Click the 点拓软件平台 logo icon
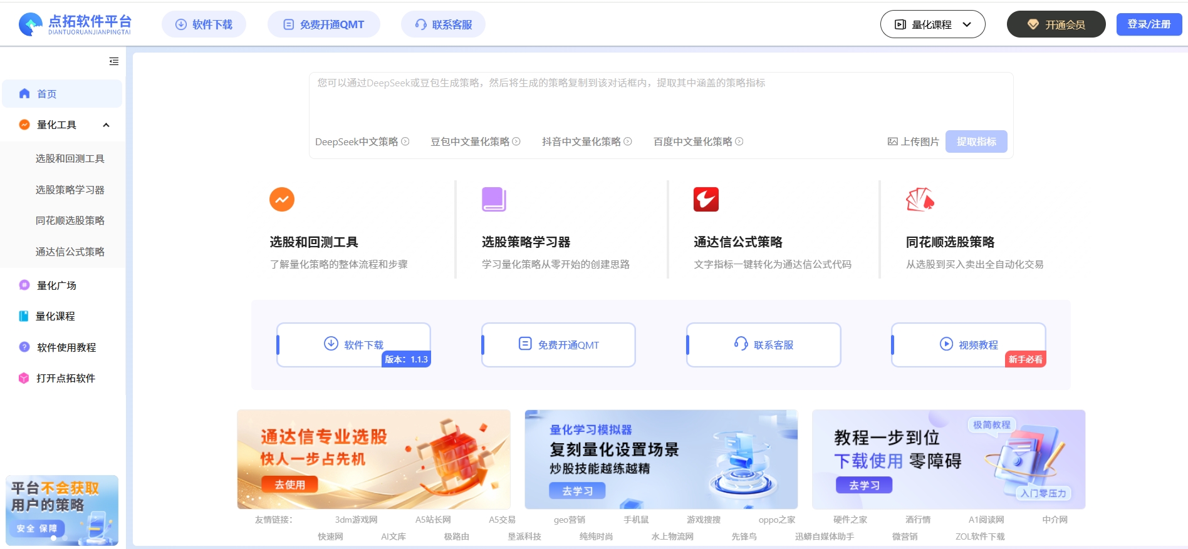The height and width of the screenshot is (549, 1188). pyautogui.click(x=30, y=24)
